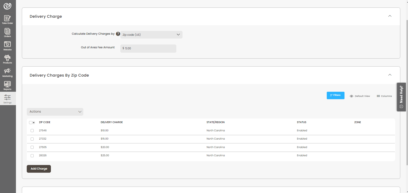This screenshot has height=193, width=408.
Task: Expand the Actions dropdown
Action: [x=55, y=112]
